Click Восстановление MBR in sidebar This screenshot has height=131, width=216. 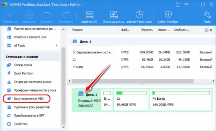click(x=27, y=99)
